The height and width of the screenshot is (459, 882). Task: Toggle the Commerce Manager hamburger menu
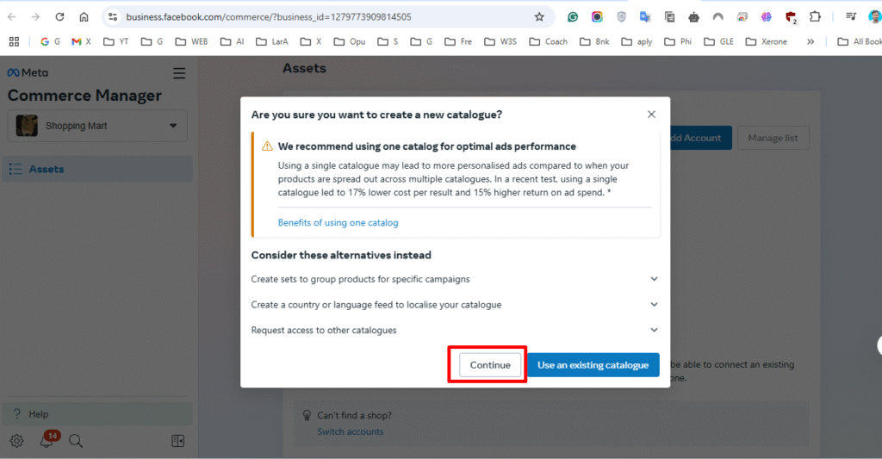point(179,73)
